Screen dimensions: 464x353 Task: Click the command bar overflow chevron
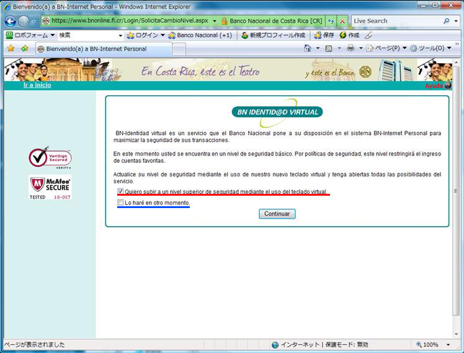[457, 44]
